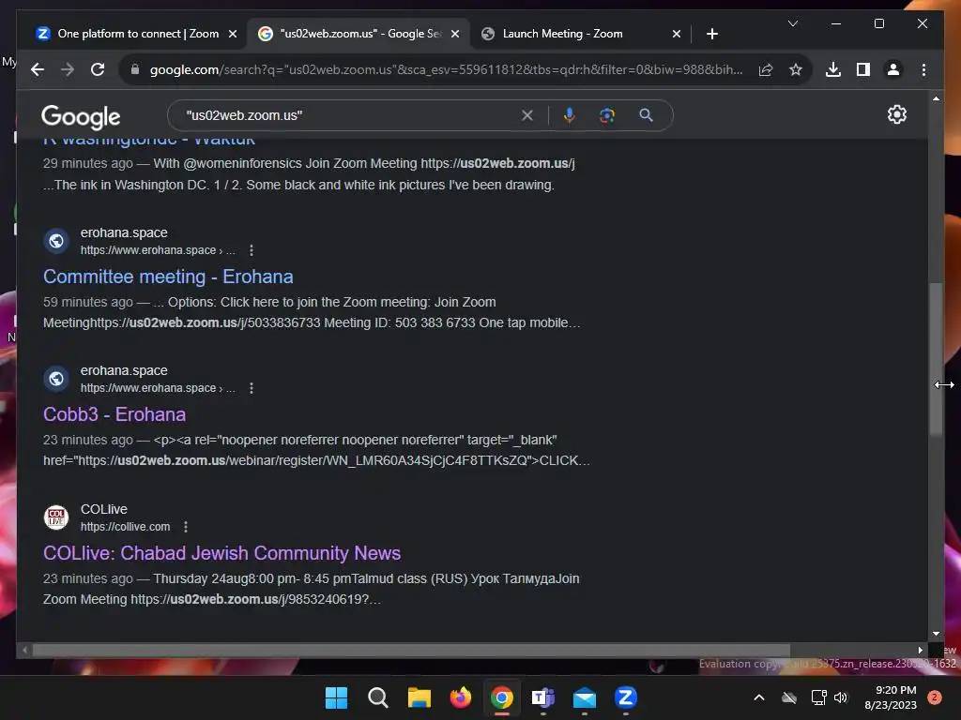This screenshot has width=961, height=720.
Task: Clear the Google search box
Action: tap(527, 115)
